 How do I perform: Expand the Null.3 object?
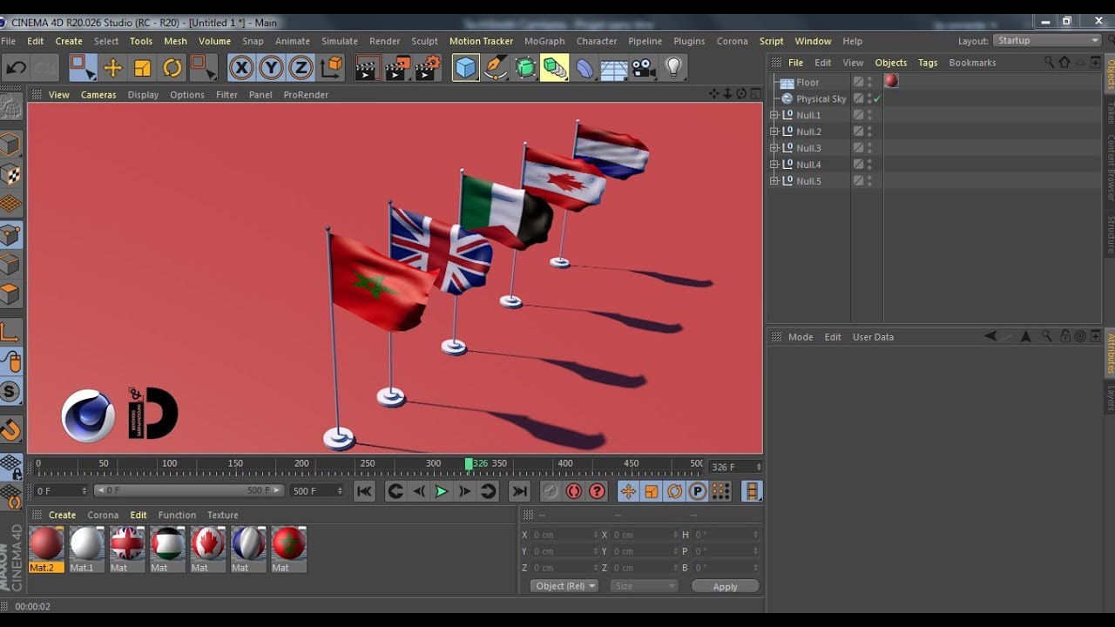[774, 148]
